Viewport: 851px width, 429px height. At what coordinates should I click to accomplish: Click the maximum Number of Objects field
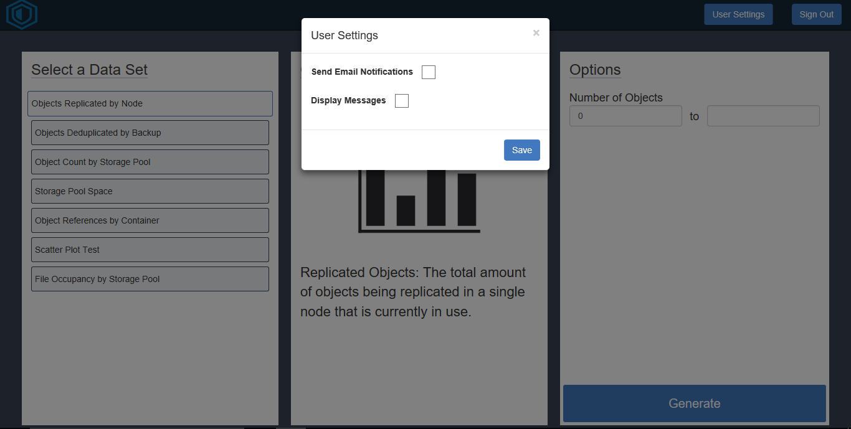pos(763,116)
